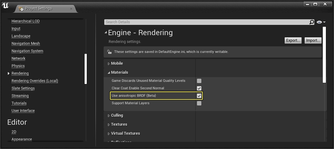The height and width of the screenshot is (149, 334).
Task: Click the lock icon beside DefaultEngine.ini notice
Action: point(109,52)
